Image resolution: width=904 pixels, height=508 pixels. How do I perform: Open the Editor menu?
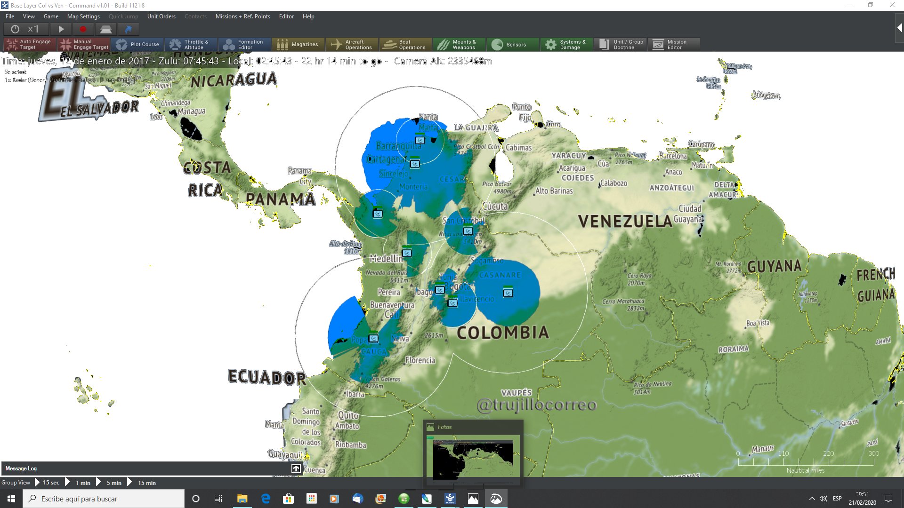coord(286,16)
